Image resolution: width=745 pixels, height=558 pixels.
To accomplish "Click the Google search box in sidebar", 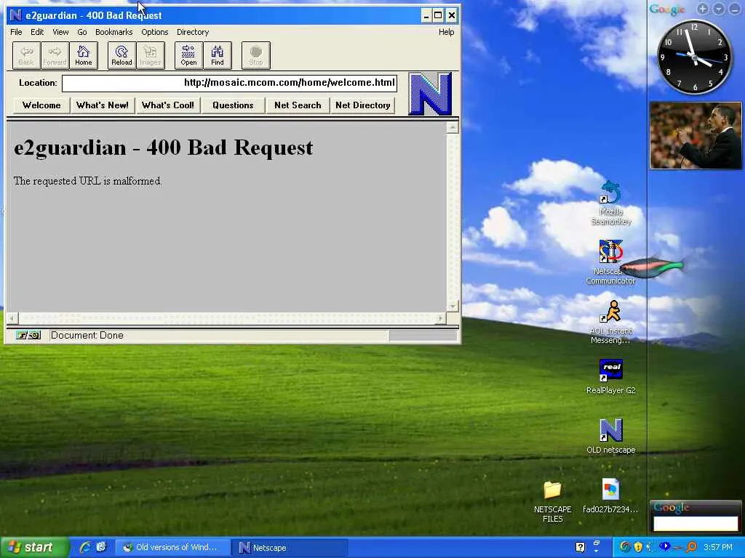I will coord(695,523).
